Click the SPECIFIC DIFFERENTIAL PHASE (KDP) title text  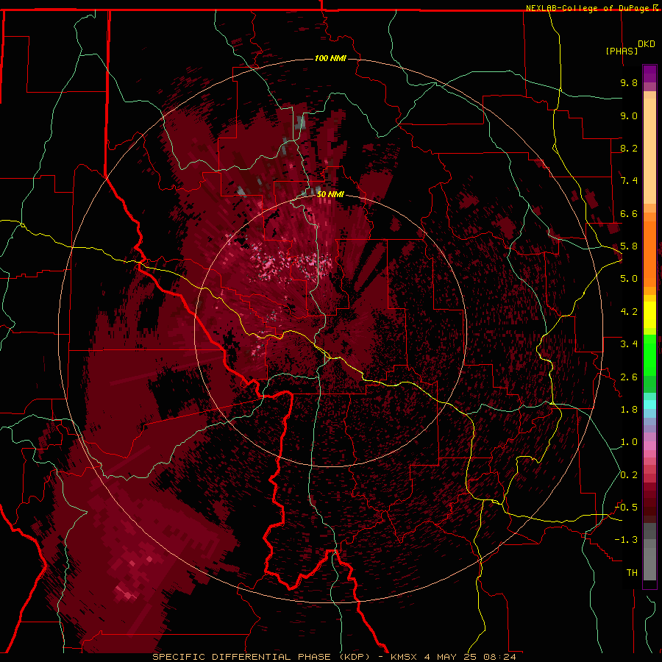pos(260,657)
